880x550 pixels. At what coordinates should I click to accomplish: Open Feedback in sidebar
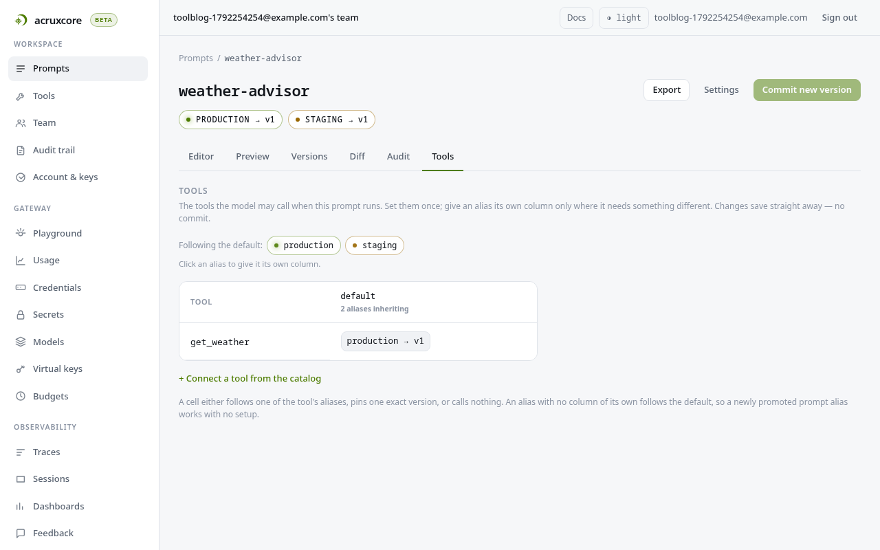pyautogui.click(x=78, y=533)
